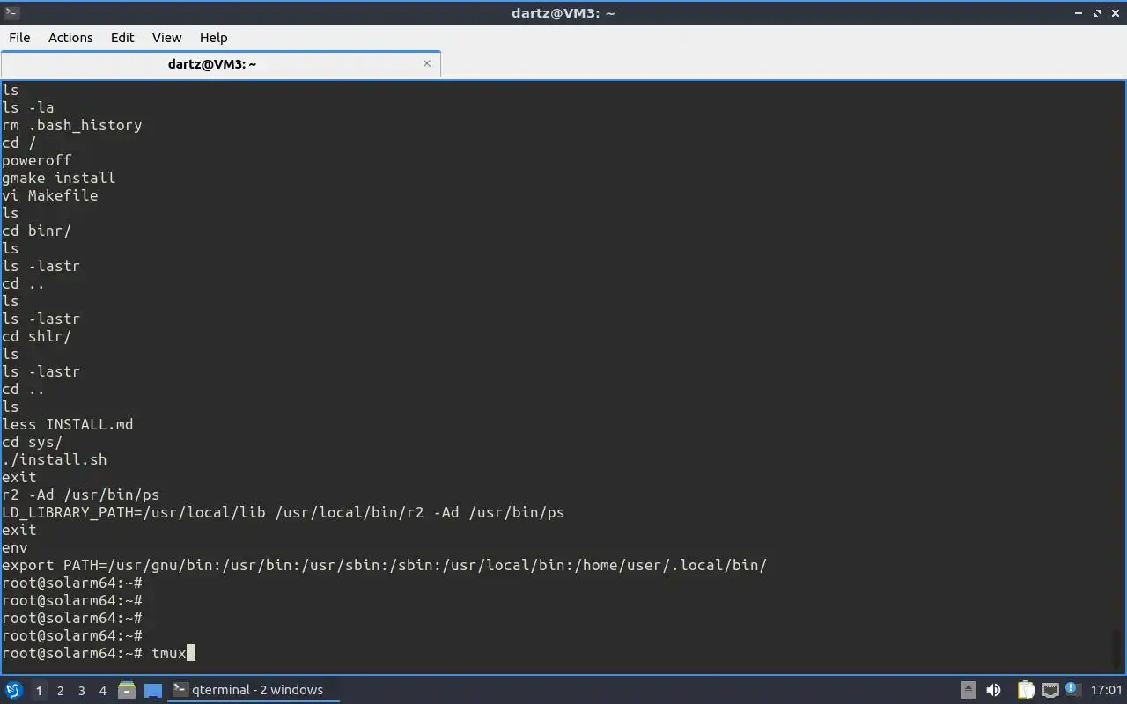This screenshot has height=704, width=1127.
Task: Close the dartz@VM3 terminal tab
Action: click(x=427, y=63)
